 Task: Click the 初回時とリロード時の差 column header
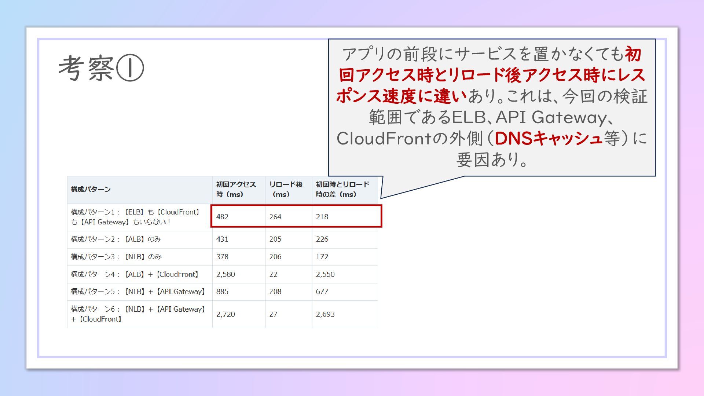pos(342,189)
